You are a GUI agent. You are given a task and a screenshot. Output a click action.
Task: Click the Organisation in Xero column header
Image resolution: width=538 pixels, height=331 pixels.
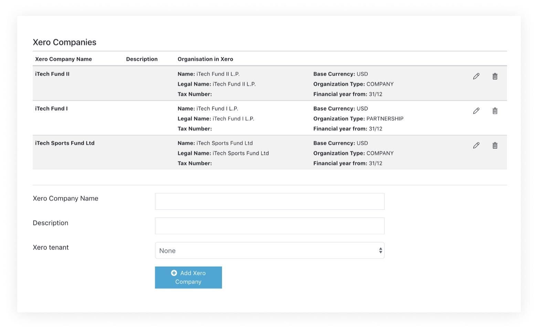(x=205, y=59)
